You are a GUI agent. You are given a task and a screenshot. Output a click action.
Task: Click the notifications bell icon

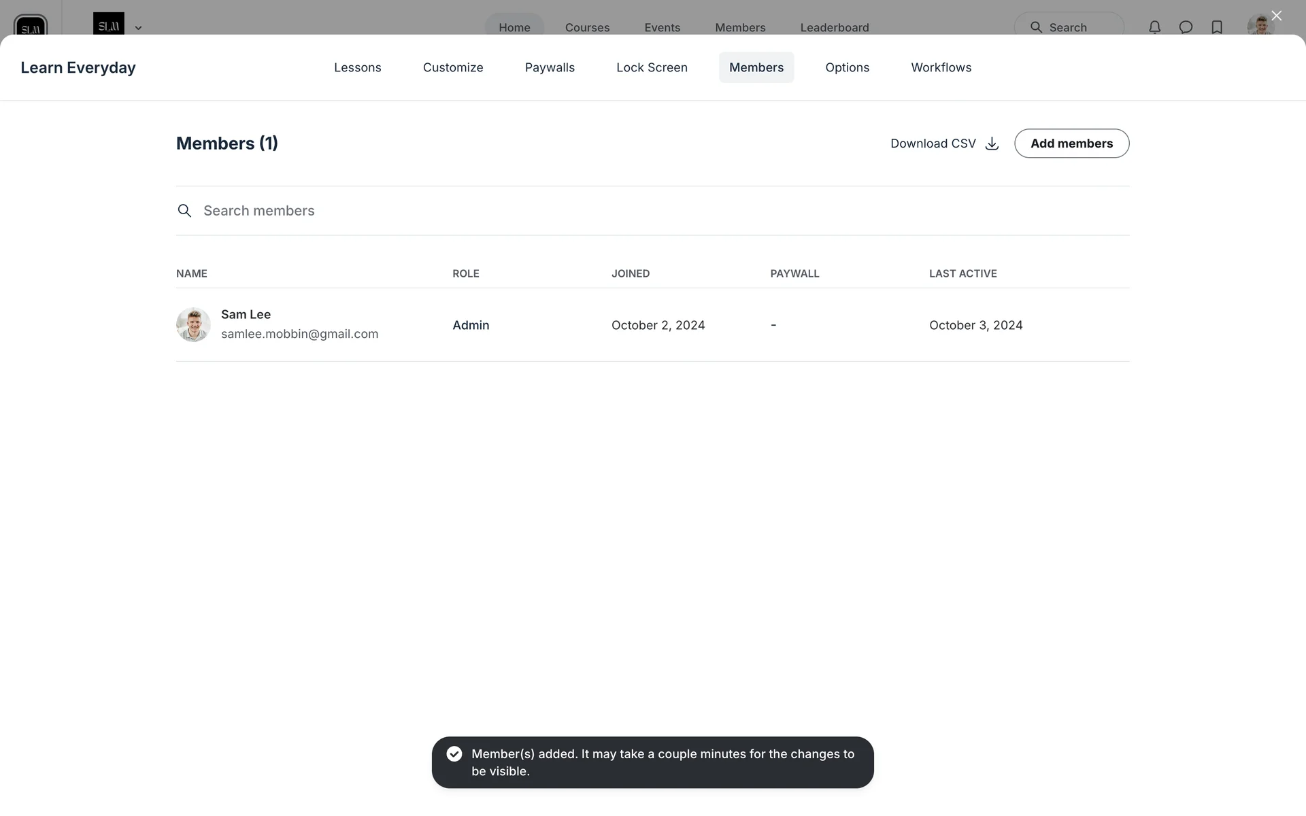point(1154,27)
